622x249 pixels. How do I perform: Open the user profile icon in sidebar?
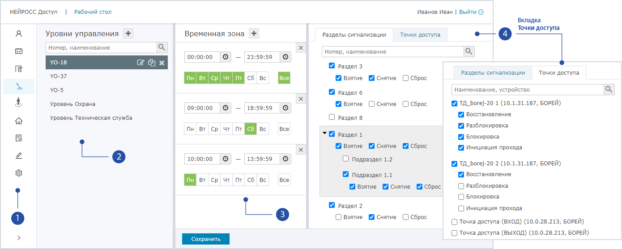19,34
